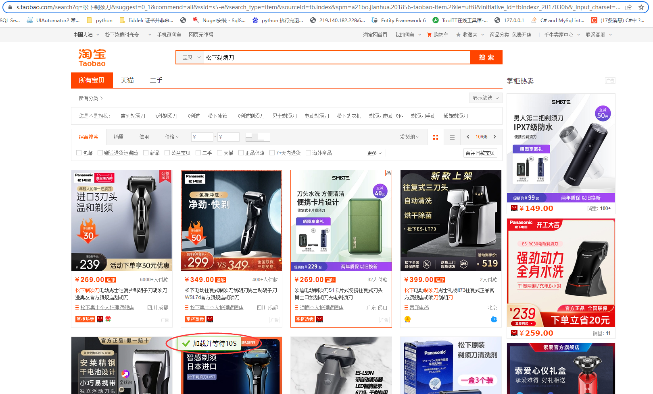The width and height of the screenshot is (653, 394).
Task: Open the UIAutomator2 bookmark
Action: click(53, 20)
